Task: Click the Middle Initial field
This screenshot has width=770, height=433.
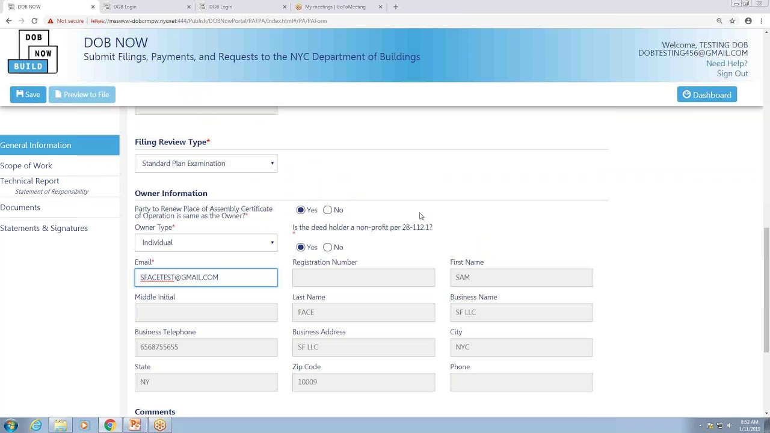Action: pos(206,312)
